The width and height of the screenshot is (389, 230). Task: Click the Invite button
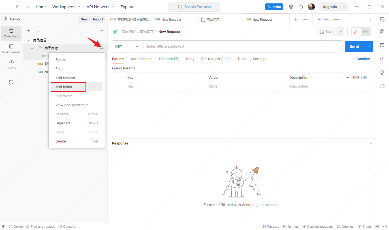[274, 7]
